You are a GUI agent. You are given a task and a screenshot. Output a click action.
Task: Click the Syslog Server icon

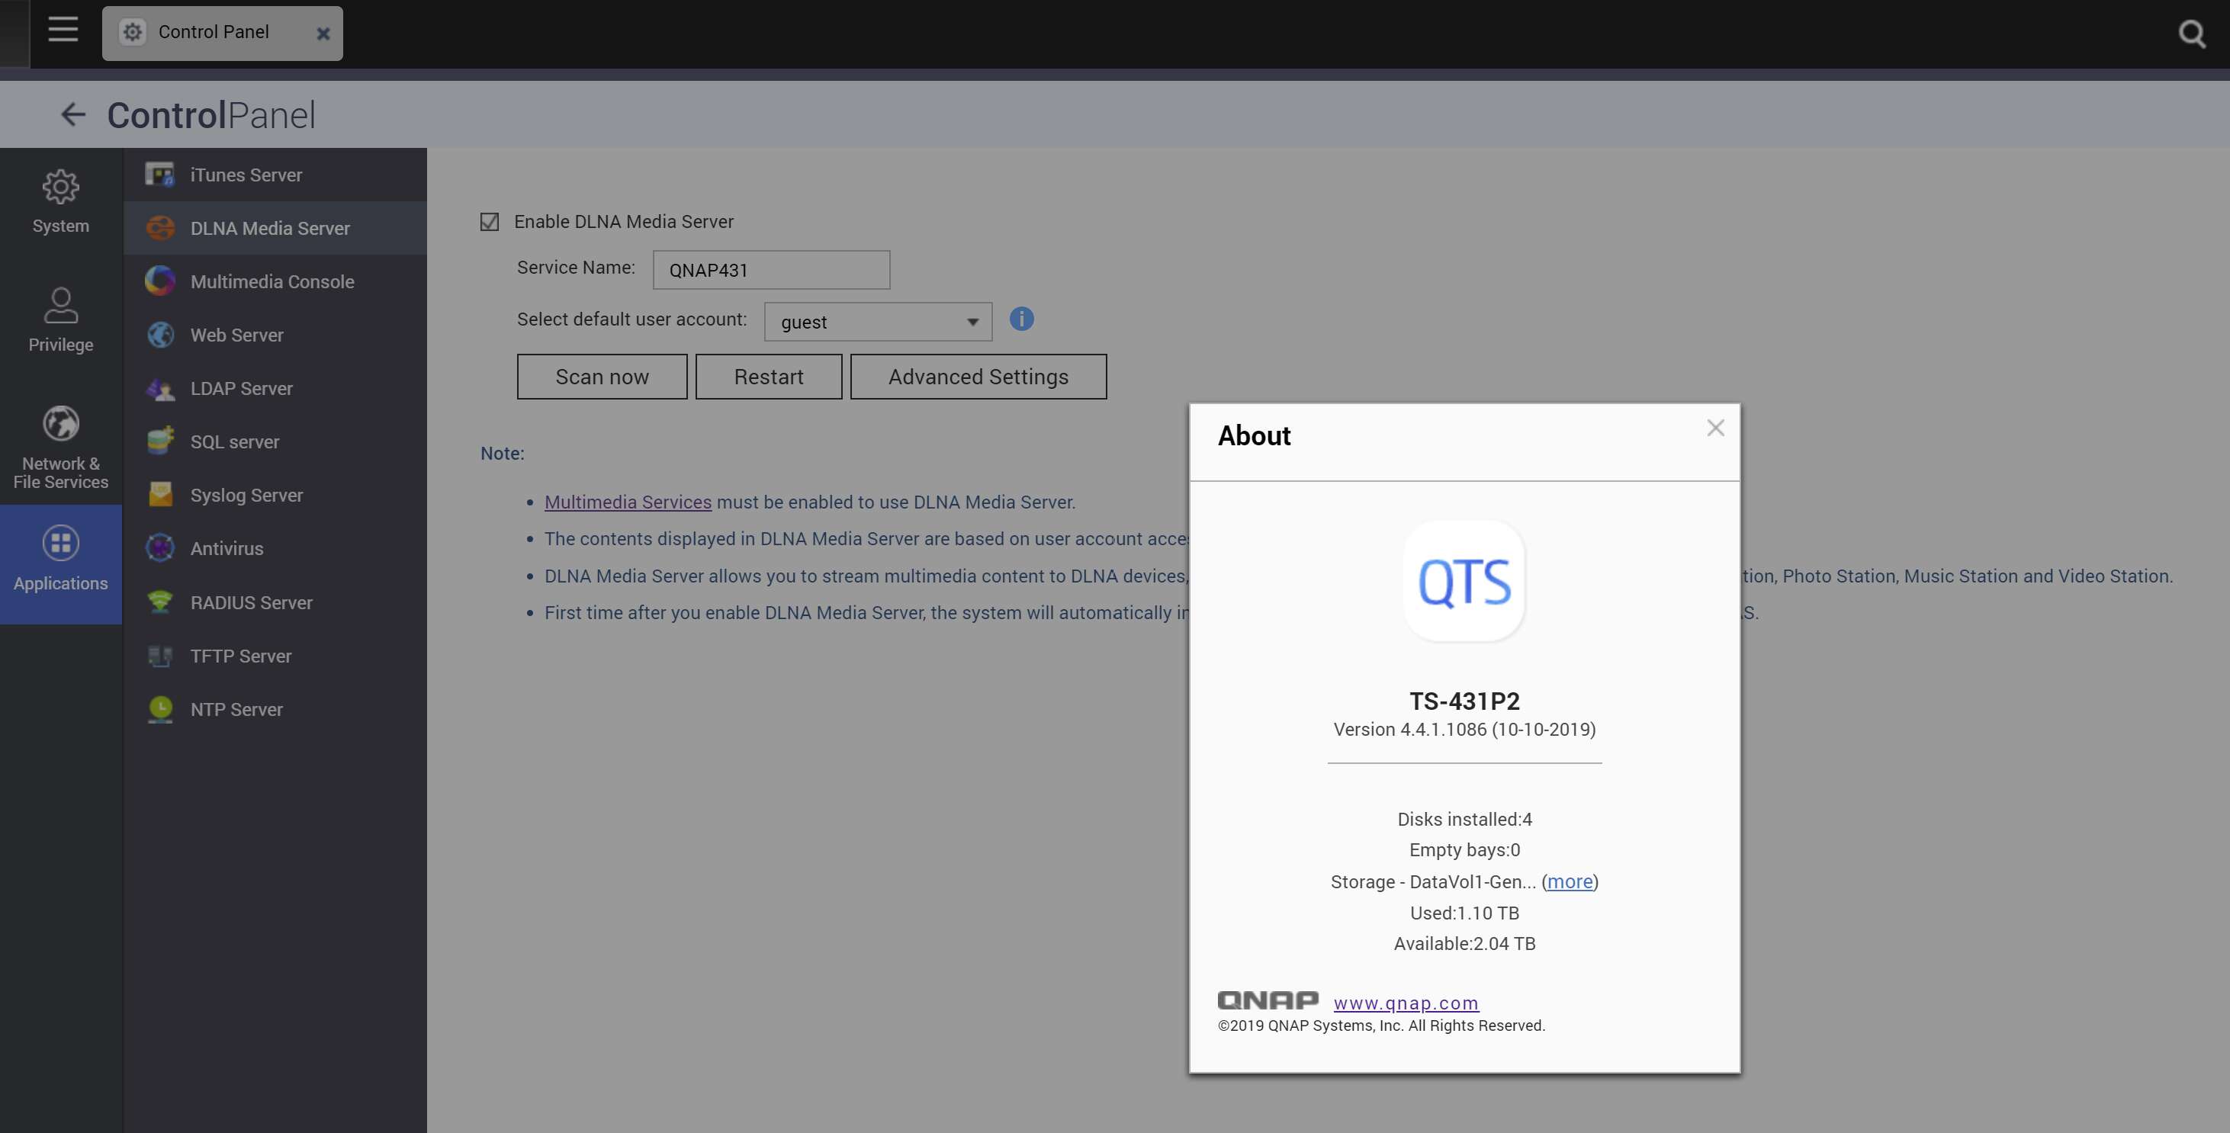pos(160,495)
